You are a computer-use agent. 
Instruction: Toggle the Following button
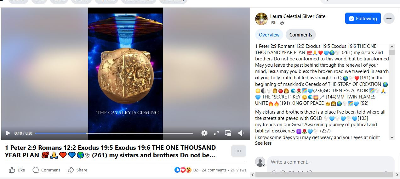(363, 18)
